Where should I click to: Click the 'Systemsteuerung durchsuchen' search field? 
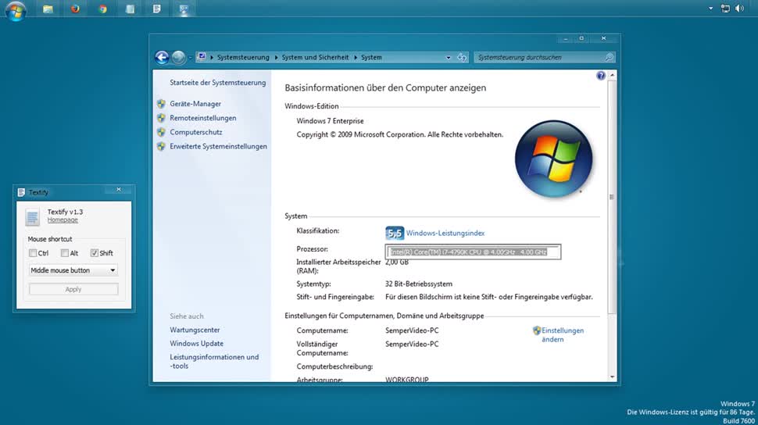539,57
